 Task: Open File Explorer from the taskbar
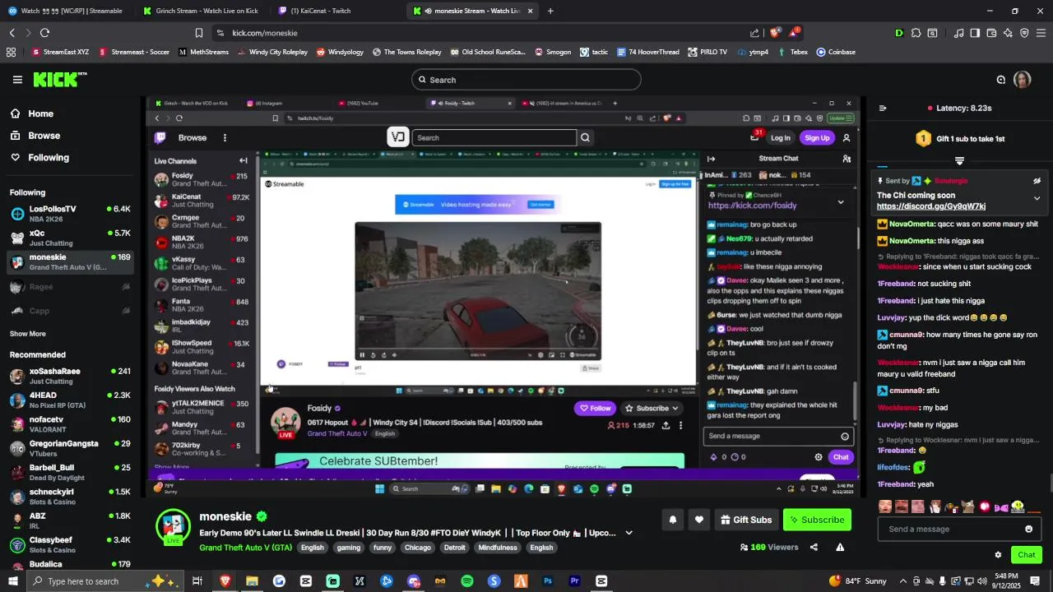pyautogui.click(x=252, y=581)
